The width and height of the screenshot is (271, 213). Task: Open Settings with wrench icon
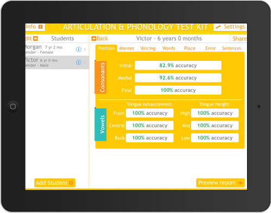(x=218, y=27)
